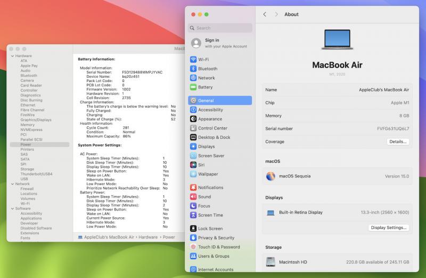Collapse the Software tree section
The width and height of the screenshot is (426, 278).
12,209
